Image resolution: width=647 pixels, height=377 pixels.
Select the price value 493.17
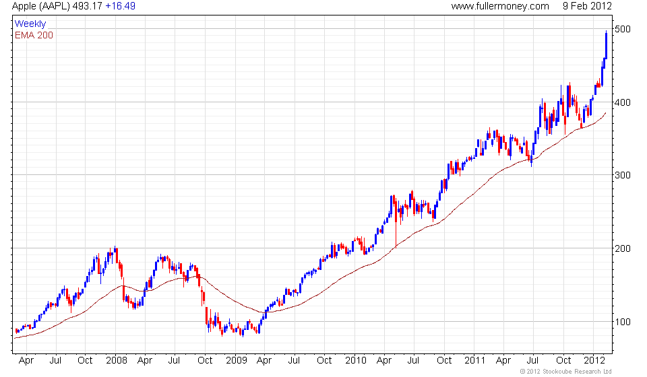87,6
